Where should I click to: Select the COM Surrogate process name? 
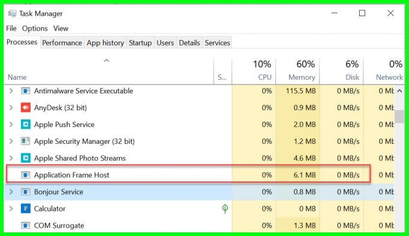coord(59,225)
